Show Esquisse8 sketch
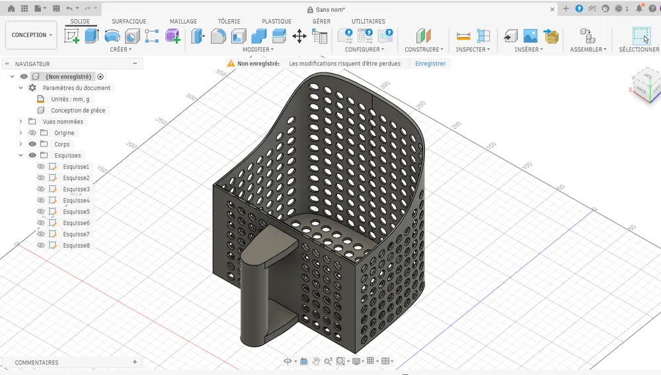This screenshot has width=661, height=375. (41, 245)
